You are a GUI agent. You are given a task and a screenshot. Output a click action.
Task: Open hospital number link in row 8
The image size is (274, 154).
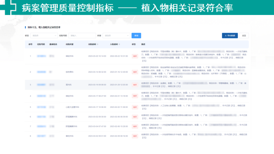click(41, 136)
